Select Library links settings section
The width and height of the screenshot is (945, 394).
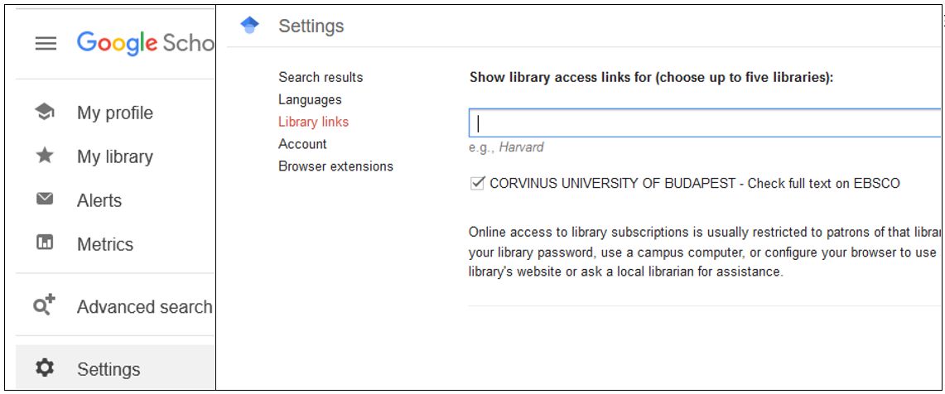point(313,122)
